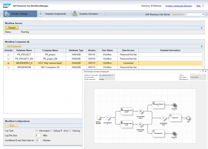Activate the PR_PROJECT company checkbox
The image size is (208, 149).
coord(8,55)
